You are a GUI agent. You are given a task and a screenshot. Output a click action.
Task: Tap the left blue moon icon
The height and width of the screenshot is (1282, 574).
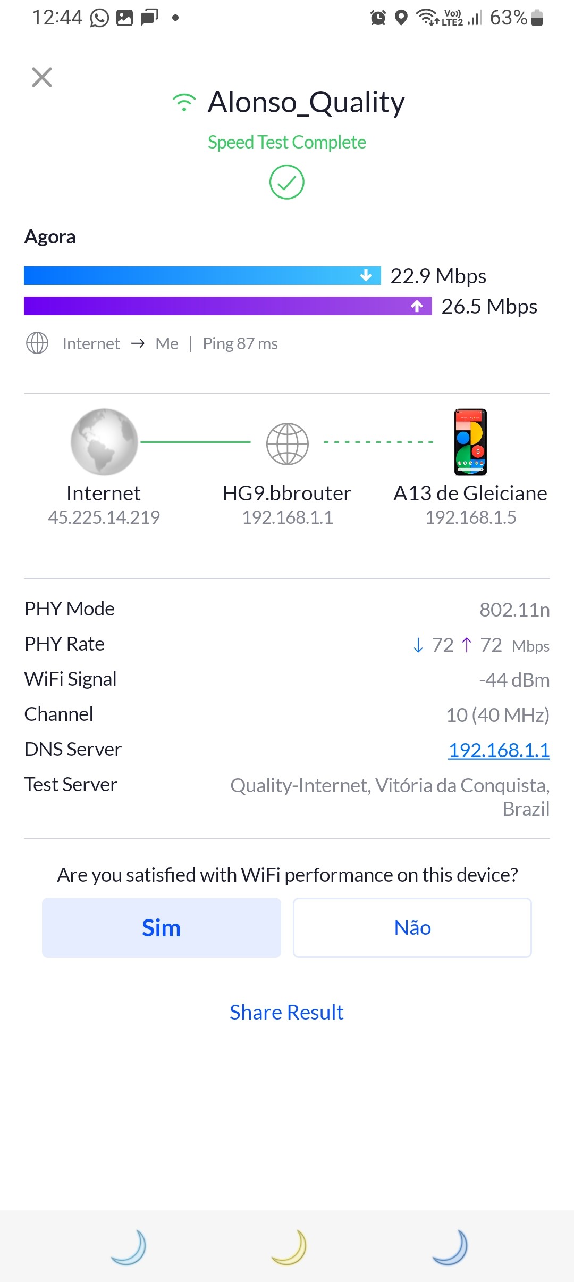129,1247
